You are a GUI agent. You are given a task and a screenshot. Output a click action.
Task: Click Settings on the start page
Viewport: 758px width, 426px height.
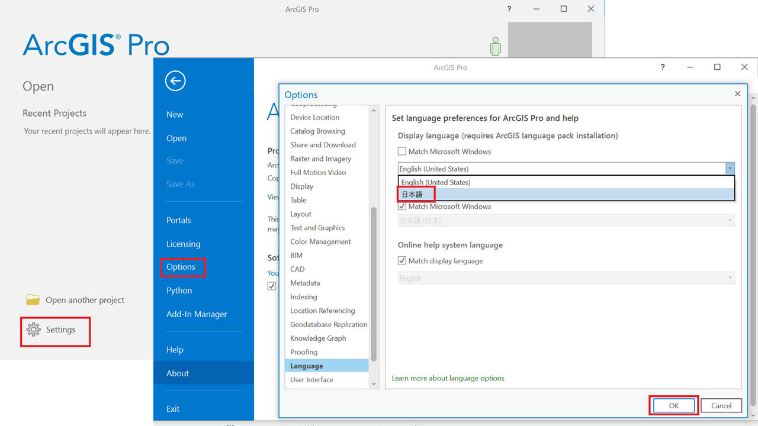pos(60,330)
